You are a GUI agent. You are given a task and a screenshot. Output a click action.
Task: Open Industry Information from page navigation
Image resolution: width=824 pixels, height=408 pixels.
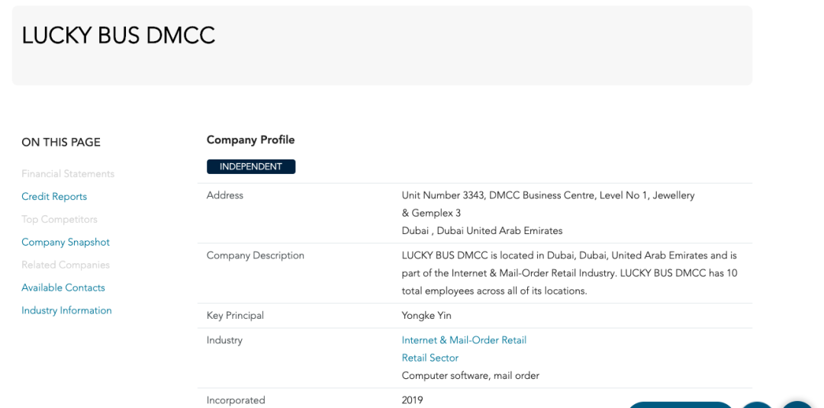(66, 310)
